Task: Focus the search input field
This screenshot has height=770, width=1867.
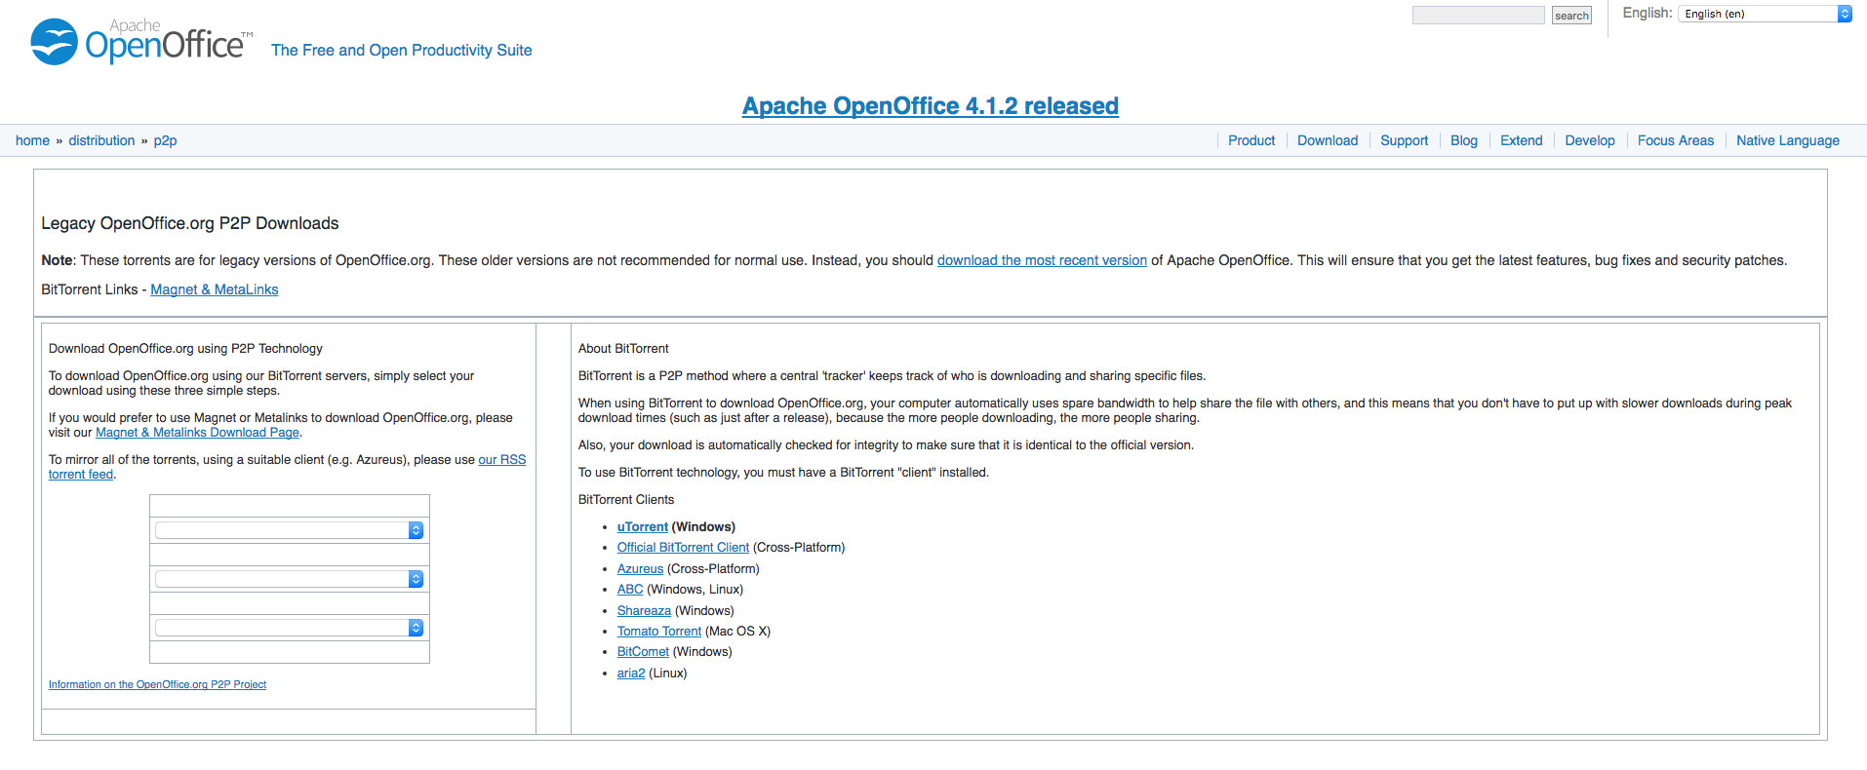Action: tap(1479, 15)
